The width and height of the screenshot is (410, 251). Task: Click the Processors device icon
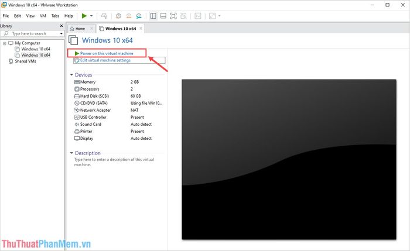pyautogui.click(x=77, y=89)
